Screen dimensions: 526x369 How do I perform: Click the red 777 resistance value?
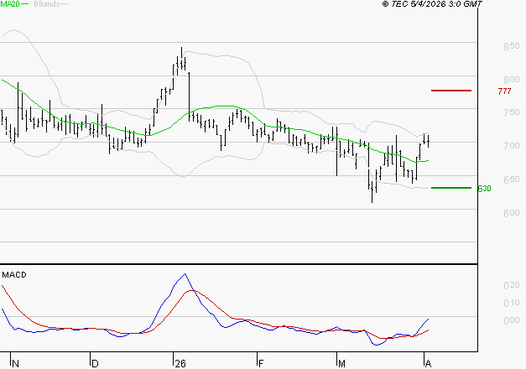point(504,91)
